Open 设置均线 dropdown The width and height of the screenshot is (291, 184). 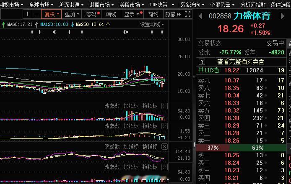coord(152,24)
